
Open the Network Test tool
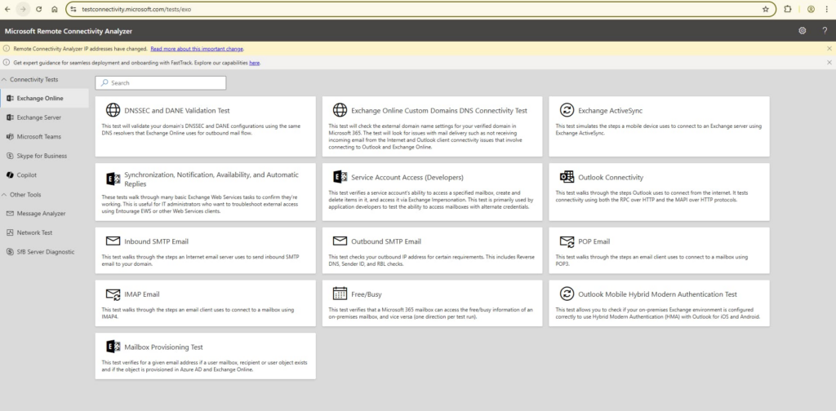click(x=34, y=232)
